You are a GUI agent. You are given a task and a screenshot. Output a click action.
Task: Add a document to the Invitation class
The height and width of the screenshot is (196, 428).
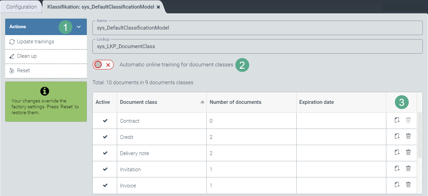397,168
